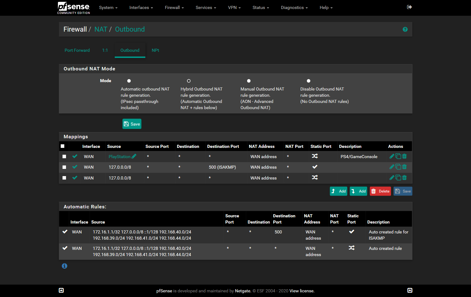This screenshot has width=471, height=297.
Task: Delete the last 127.0.0.0/8 mapping
Action: 404,178
